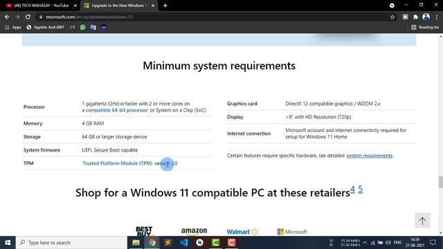Follow the system requirements link
This screenshot has height=249, width=443.
[x=370, y=156]
